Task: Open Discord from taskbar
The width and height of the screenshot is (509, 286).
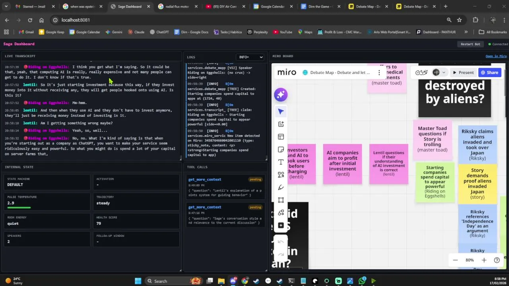Action: [x=233, y=281]
